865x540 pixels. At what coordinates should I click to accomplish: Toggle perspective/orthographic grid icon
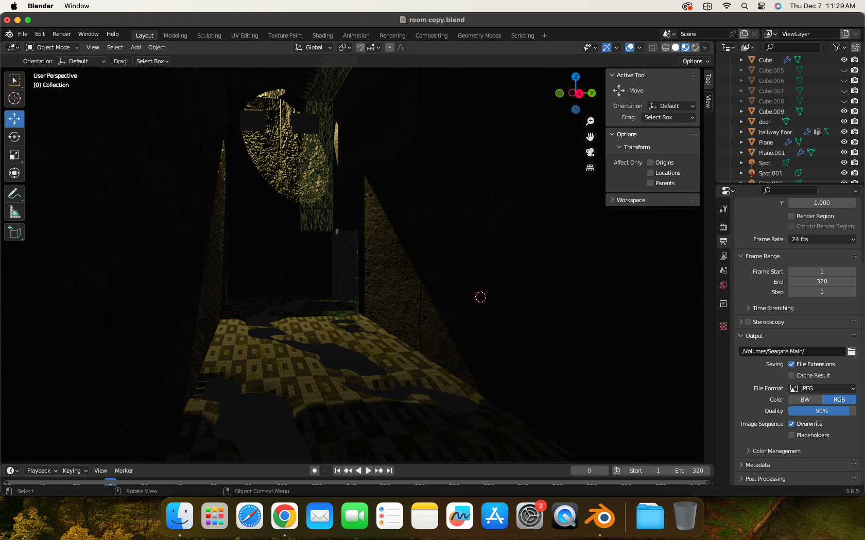coord(590,168)
